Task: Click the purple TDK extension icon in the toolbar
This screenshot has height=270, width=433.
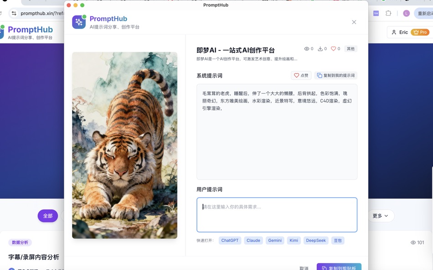Action: pos(376,13)
